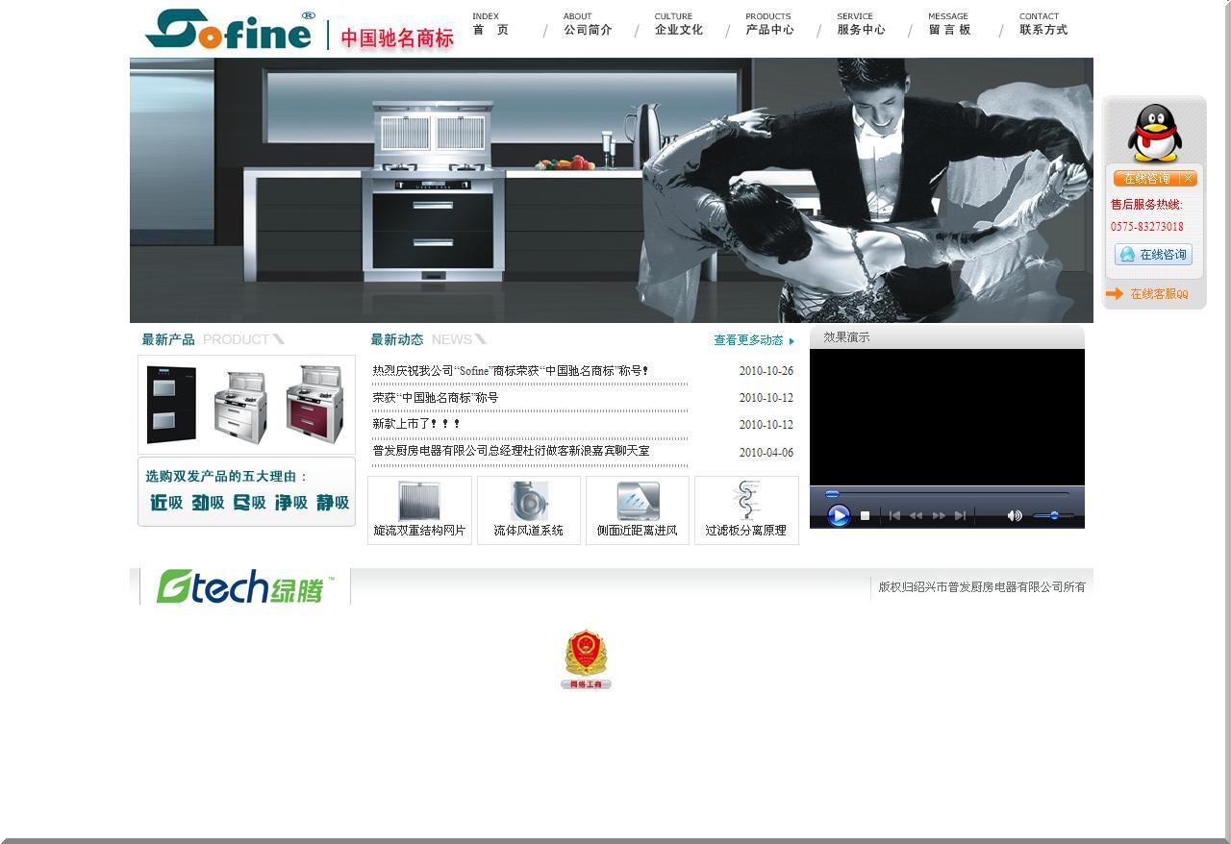Click the 静吸 reason icon
The height and width of the screenshot is (844, 1231).
pos(333,503)
